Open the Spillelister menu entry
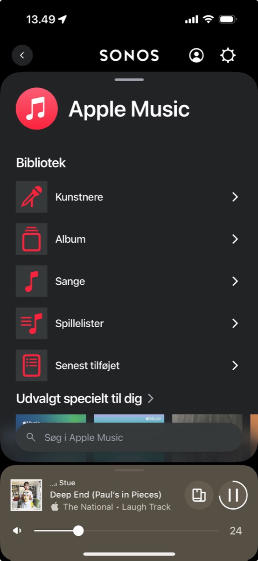 pos(129,323)
